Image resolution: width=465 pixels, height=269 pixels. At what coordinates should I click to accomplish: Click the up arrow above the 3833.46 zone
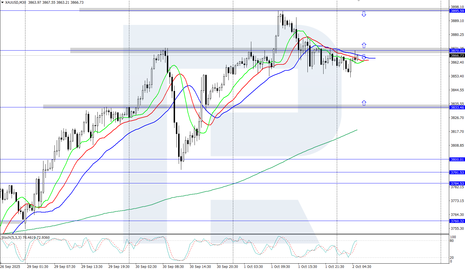click(364, 103)
